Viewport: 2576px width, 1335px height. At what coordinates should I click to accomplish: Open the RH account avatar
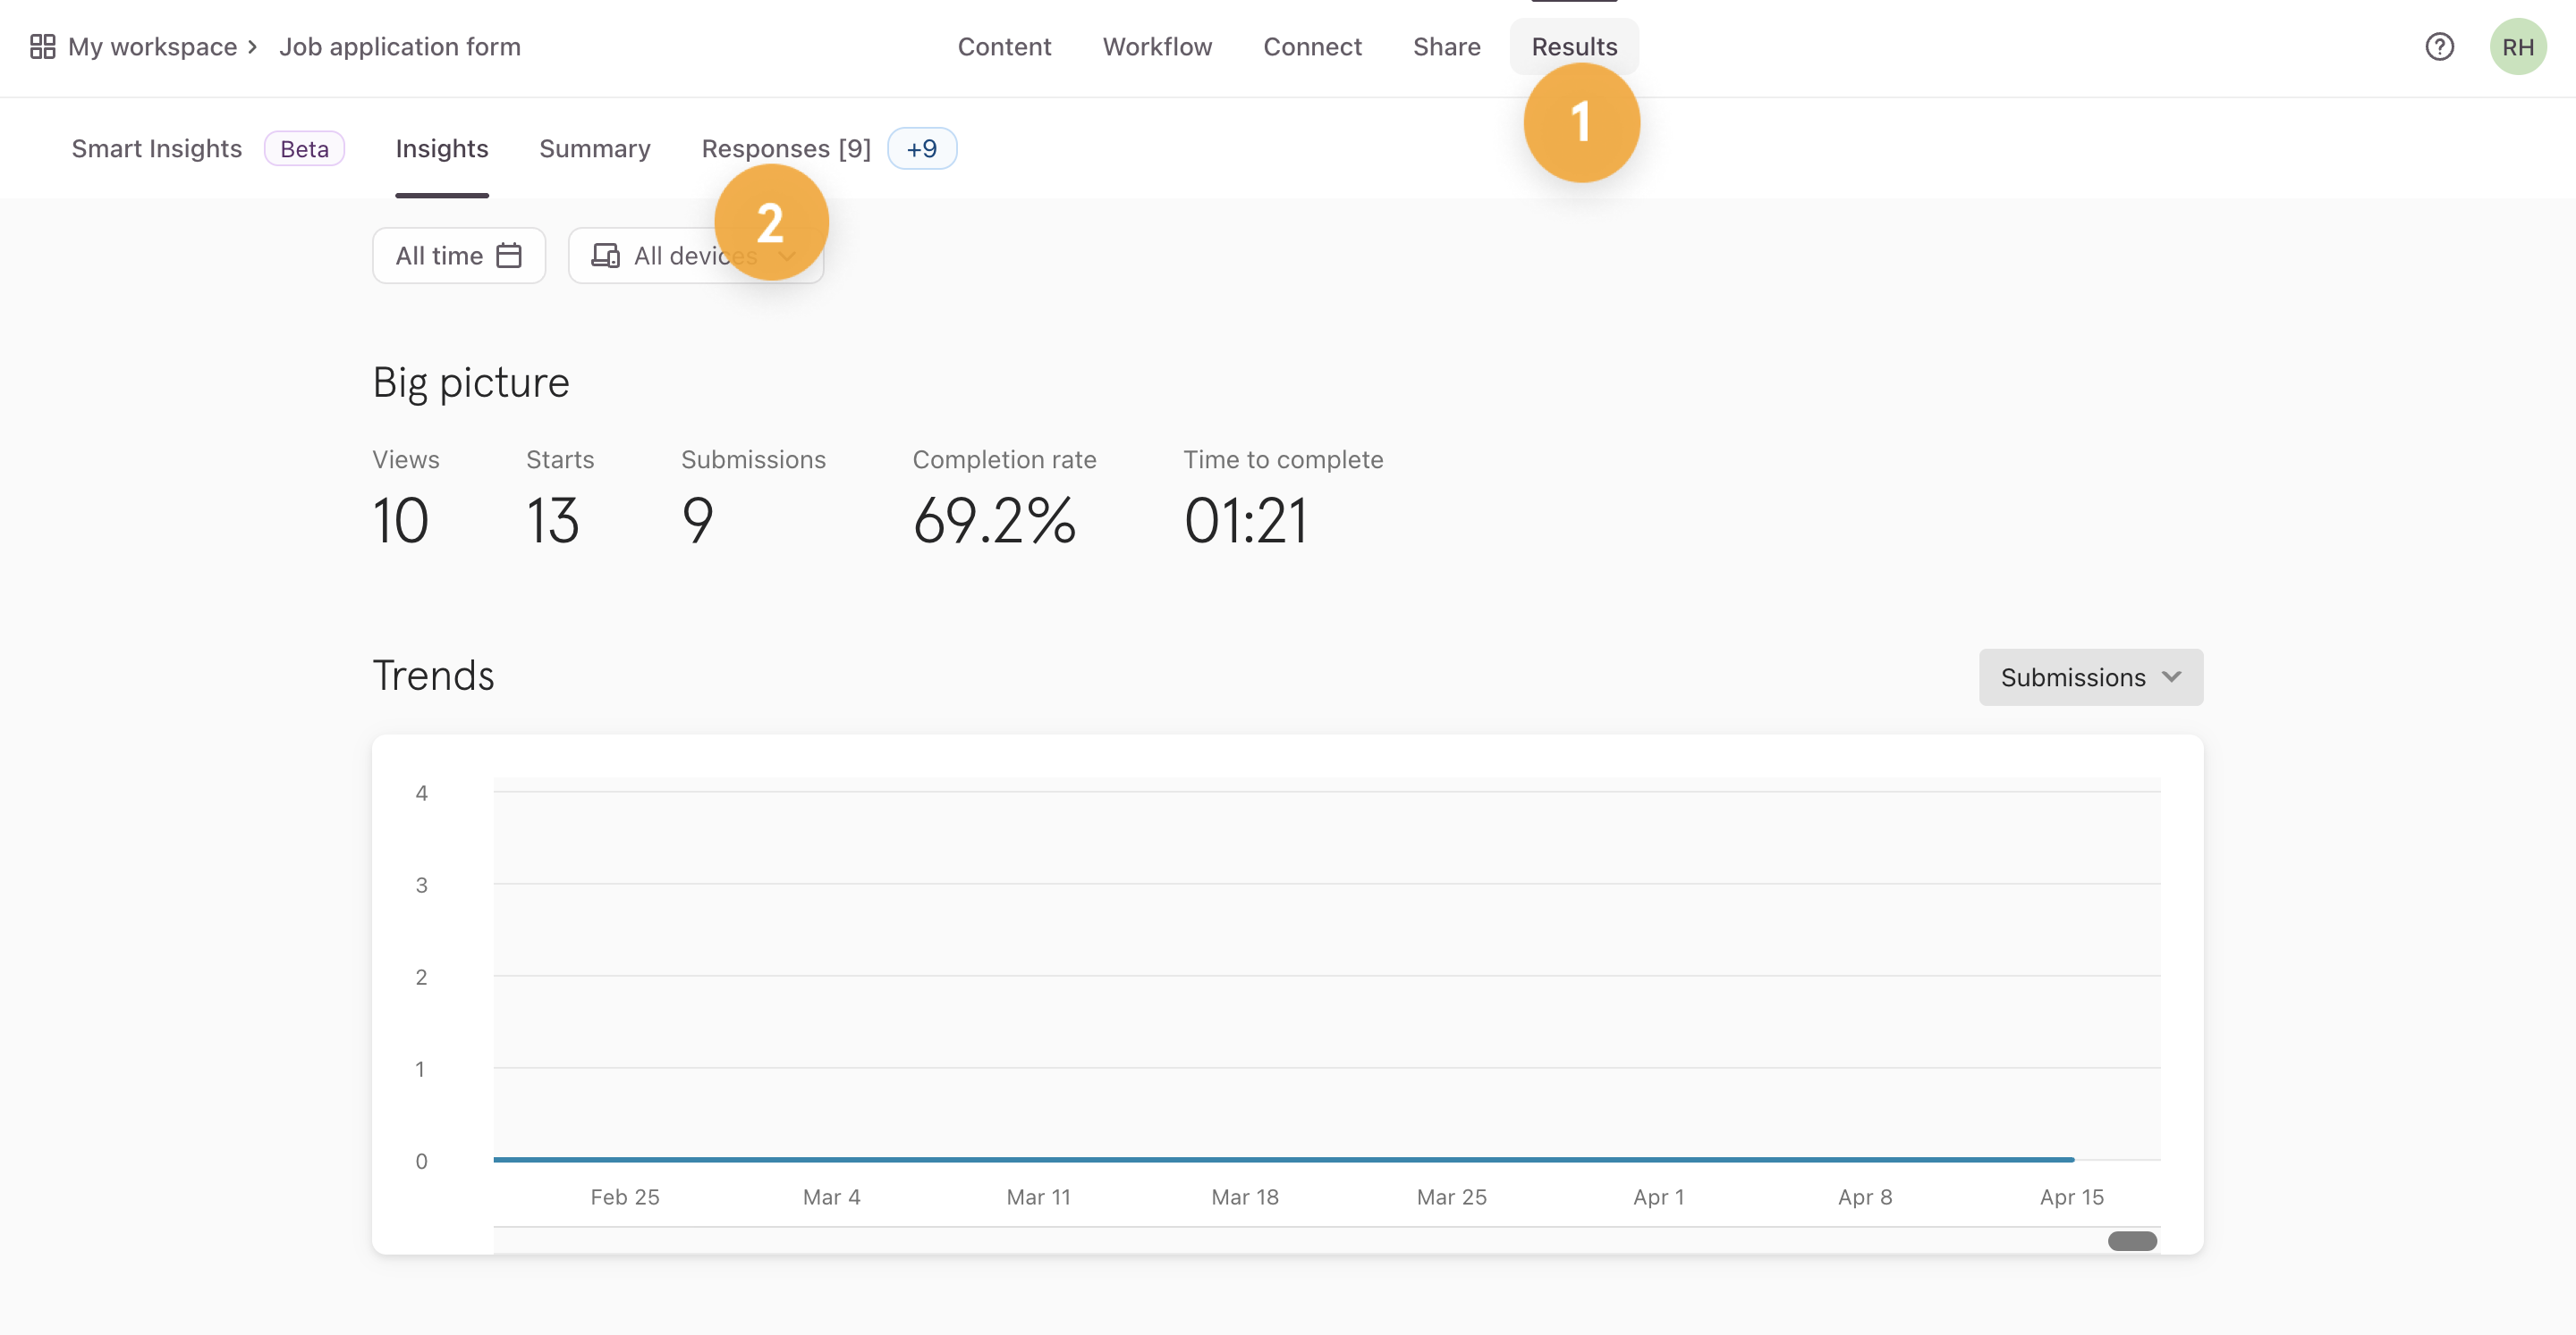pos(2517,47)
